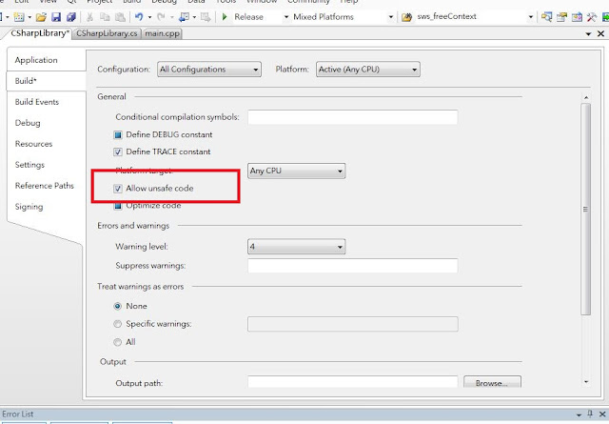Open the Application settings page
The height and width of the screenshot is (424, 609).
[36, 60]
